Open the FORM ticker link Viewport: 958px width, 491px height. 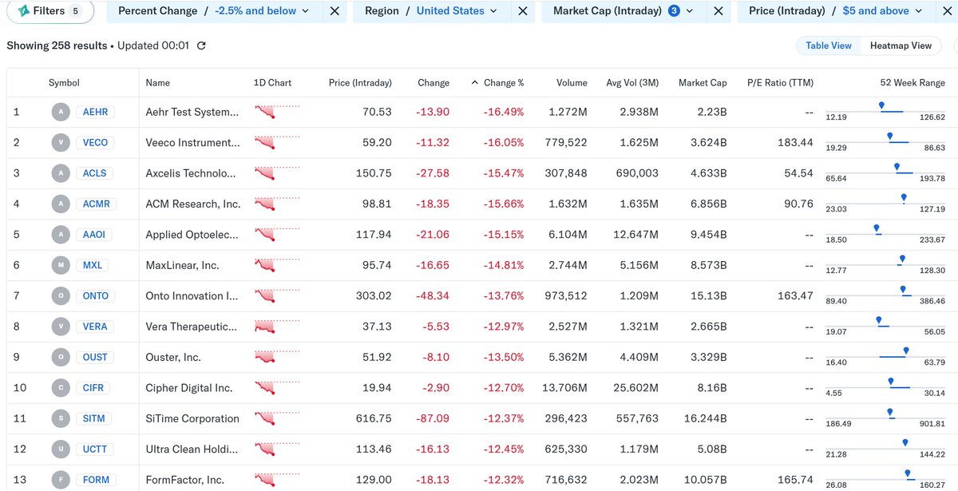[x=95, y=480]
